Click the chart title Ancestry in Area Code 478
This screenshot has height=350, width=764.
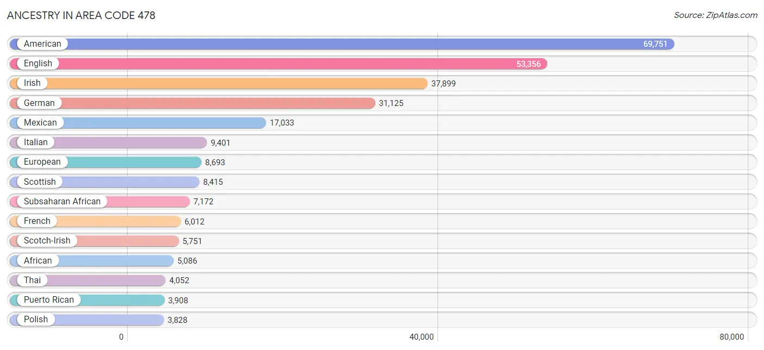click(x=81, y=15)
